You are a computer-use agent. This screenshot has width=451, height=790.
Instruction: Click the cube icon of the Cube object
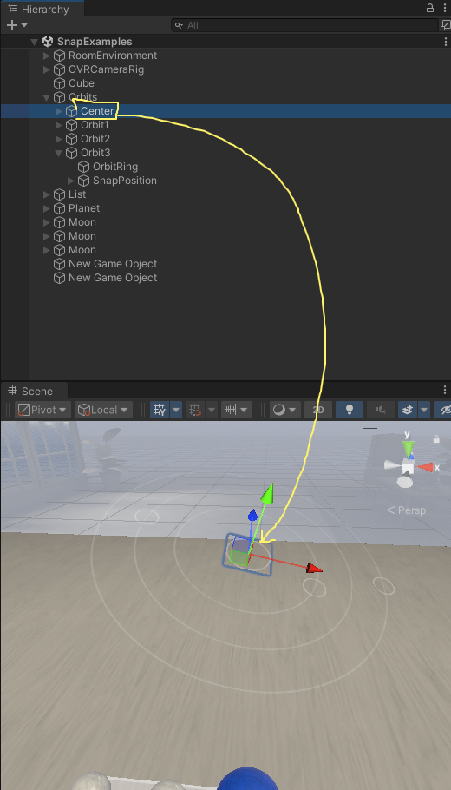click(x=59, y=83)
